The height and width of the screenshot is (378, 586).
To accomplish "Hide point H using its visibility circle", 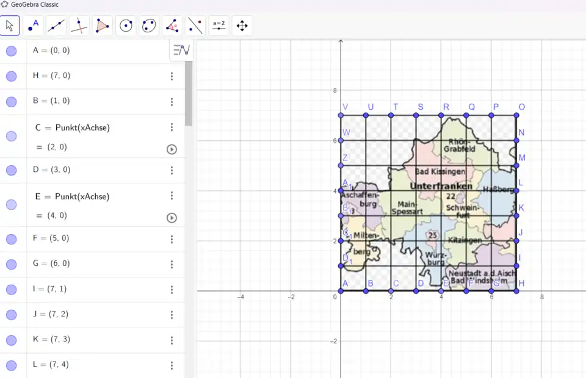I will pos(11,76).
